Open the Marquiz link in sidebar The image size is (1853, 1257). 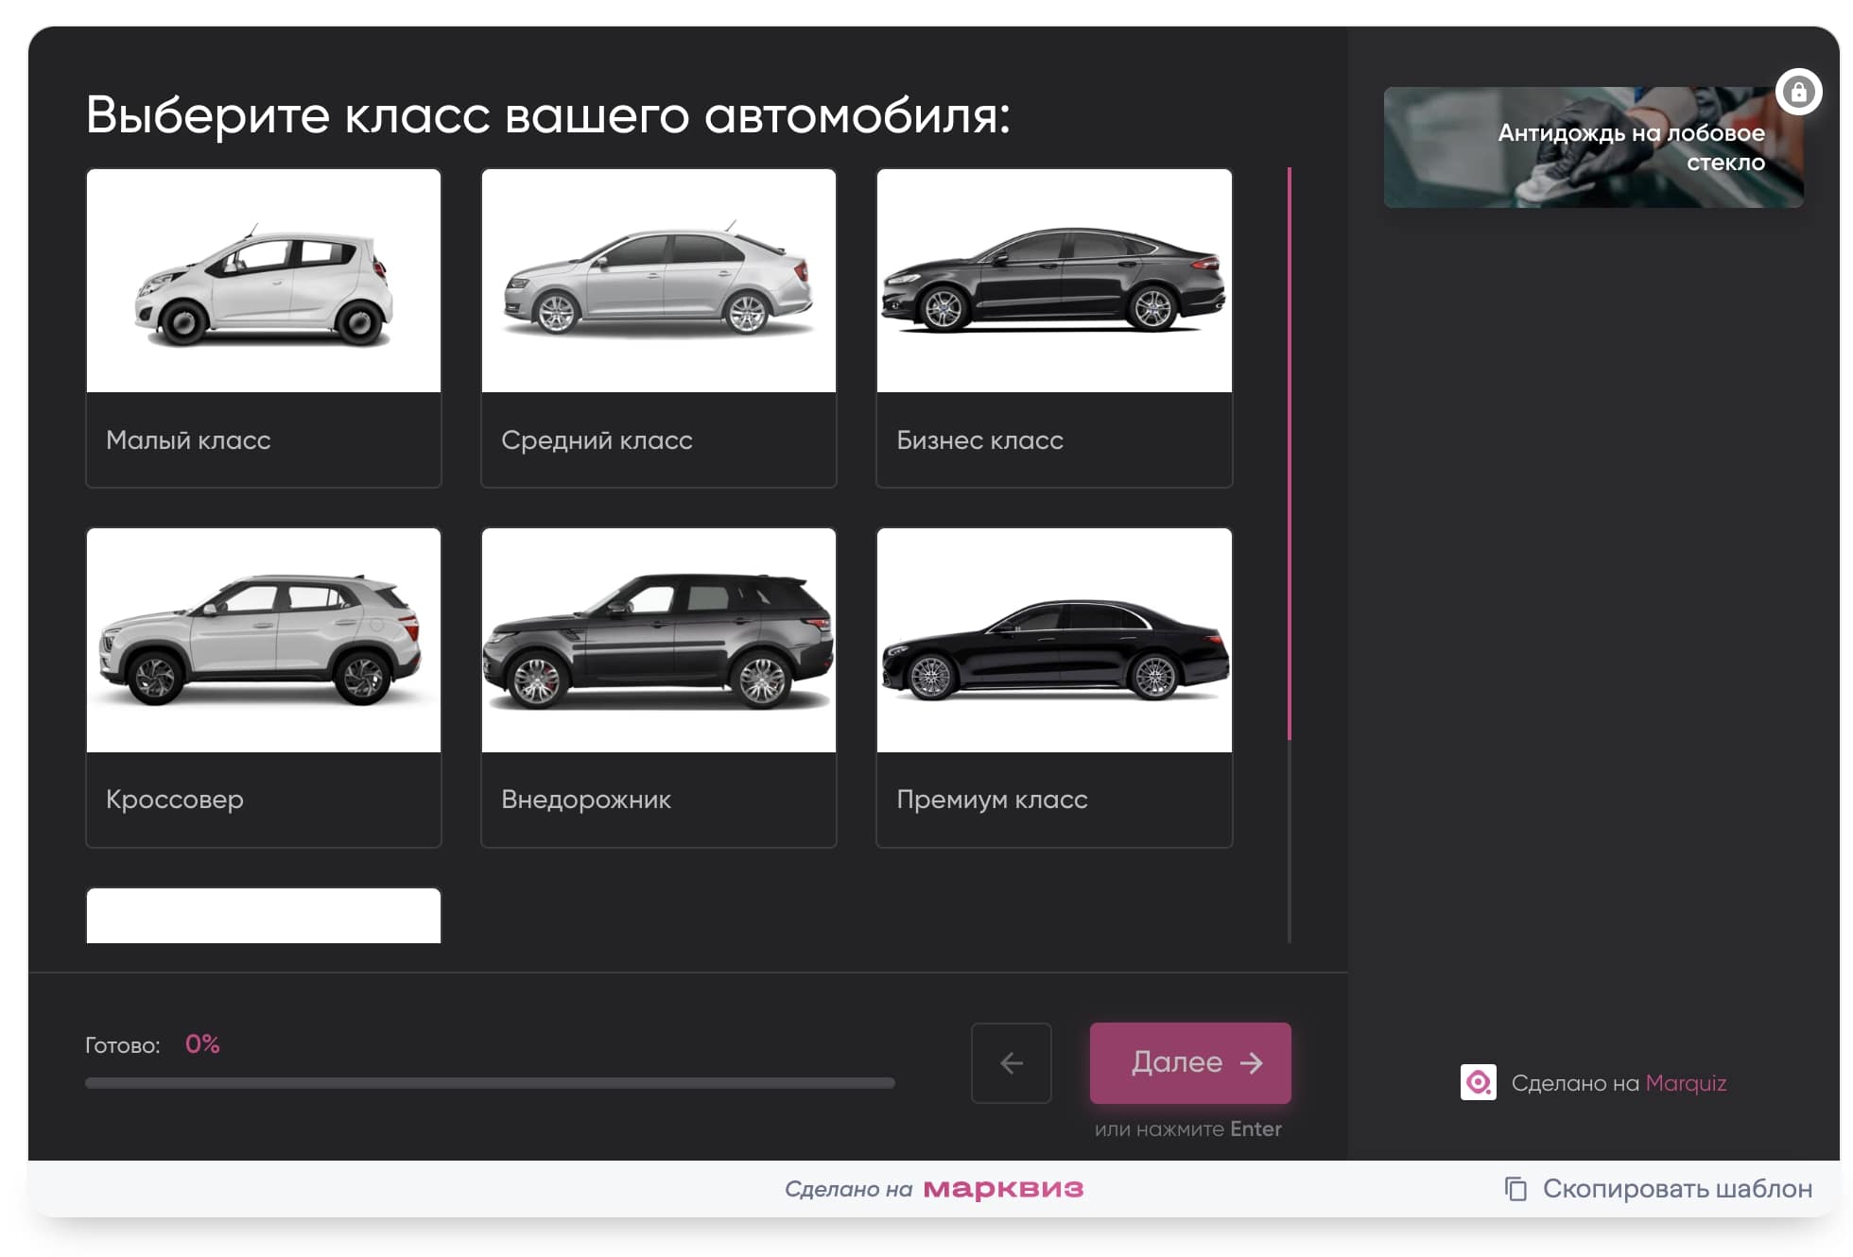[1688, 1083]
